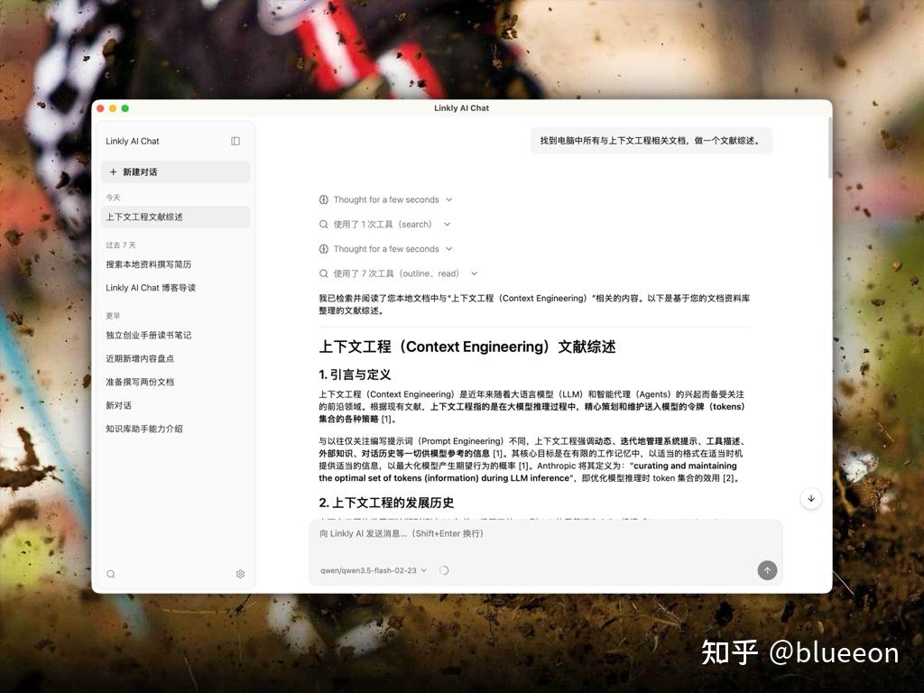Open the 新对话 conversation
924x693 pixels.
[176, 405]
